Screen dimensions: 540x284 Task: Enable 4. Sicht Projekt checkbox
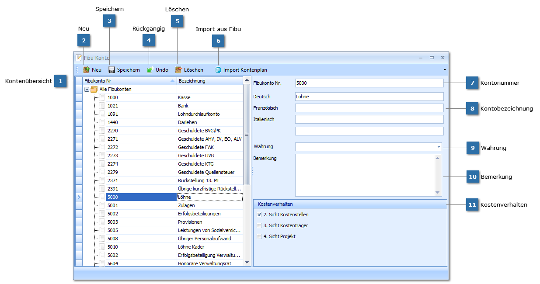pos(259,236)
